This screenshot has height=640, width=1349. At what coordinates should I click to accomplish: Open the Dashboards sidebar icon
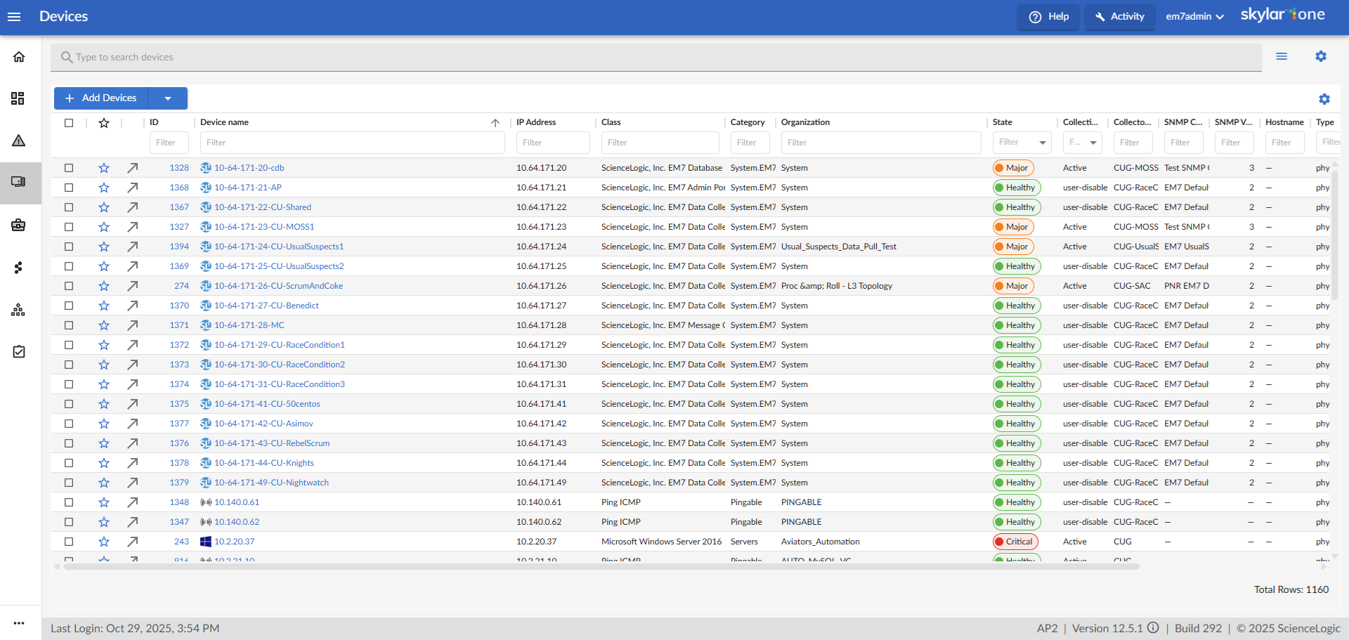point(18,98)
